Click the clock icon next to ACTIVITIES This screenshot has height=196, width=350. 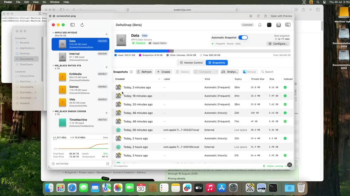pyautogui.click(x=53, y=164)
